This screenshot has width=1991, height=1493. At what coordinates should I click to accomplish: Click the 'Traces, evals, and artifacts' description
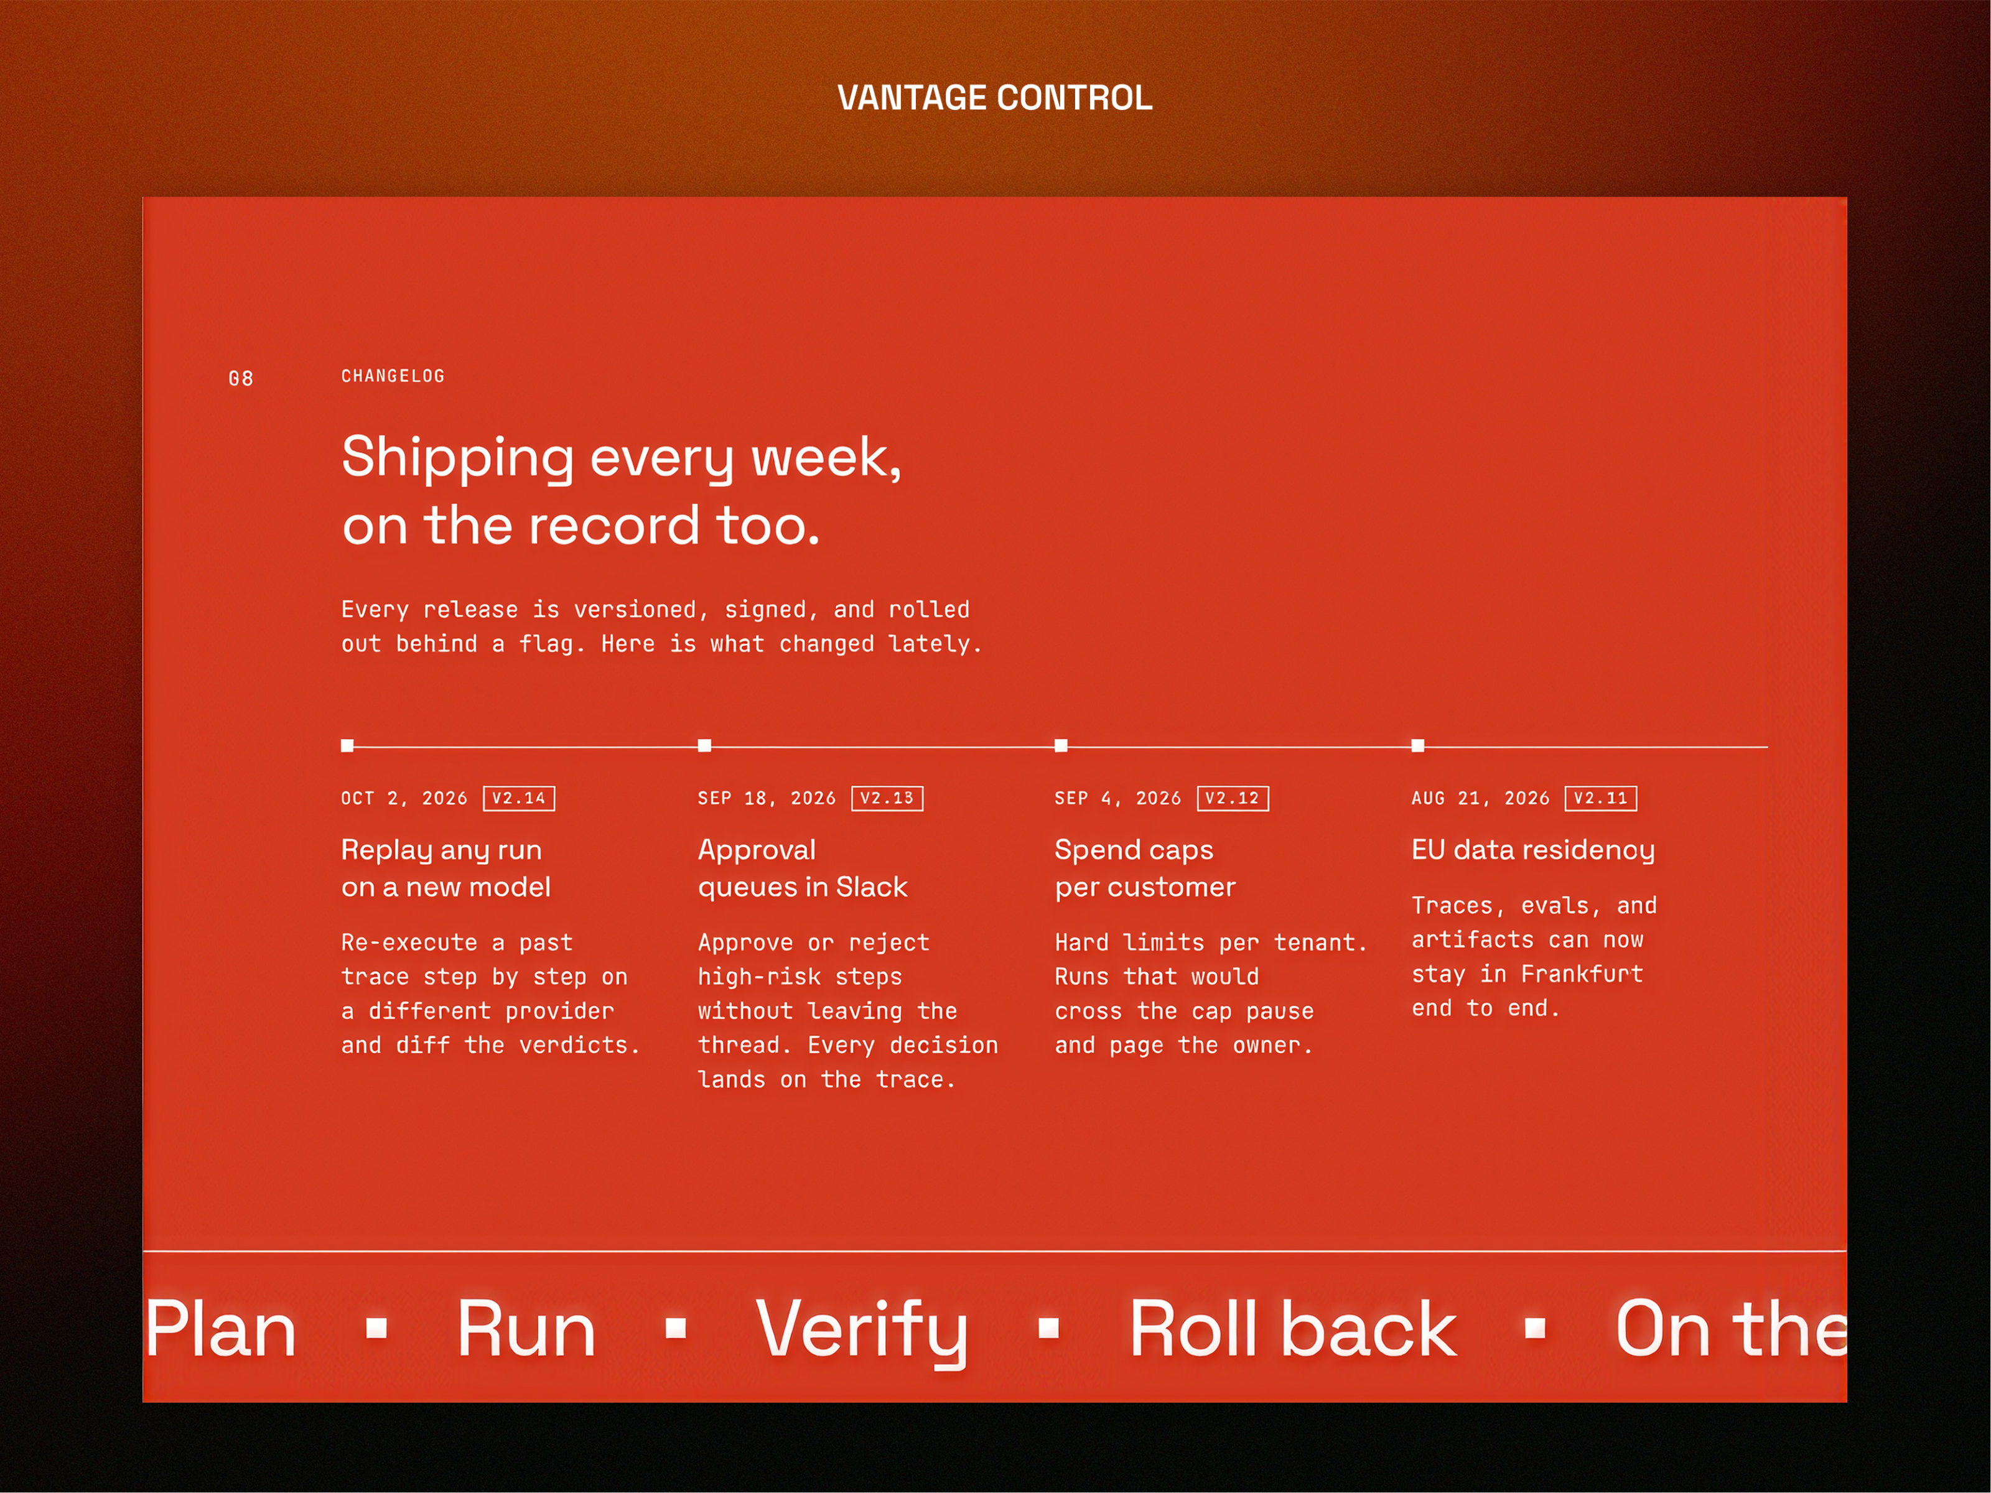(1534, 957)
